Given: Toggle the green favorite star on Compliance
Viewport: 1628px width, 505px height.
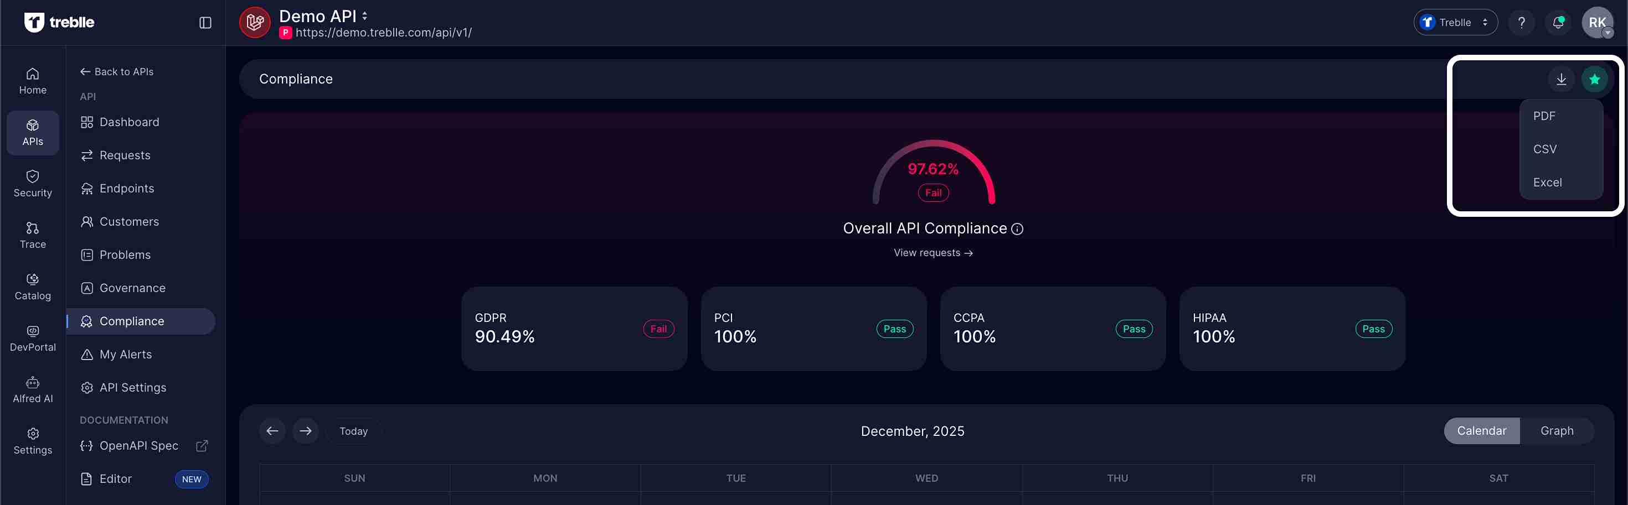Looking at the screenshot, I should coord(1595,79).
